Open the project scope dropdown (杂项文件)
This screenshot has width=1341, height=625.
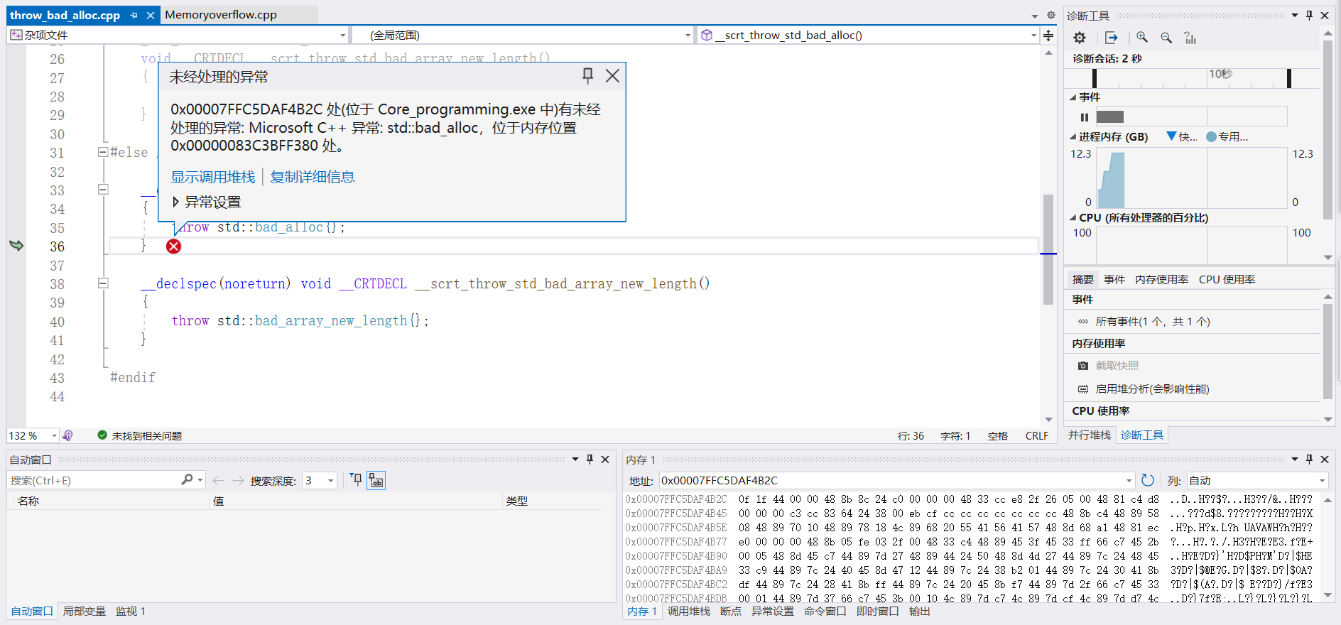point(342,36)
